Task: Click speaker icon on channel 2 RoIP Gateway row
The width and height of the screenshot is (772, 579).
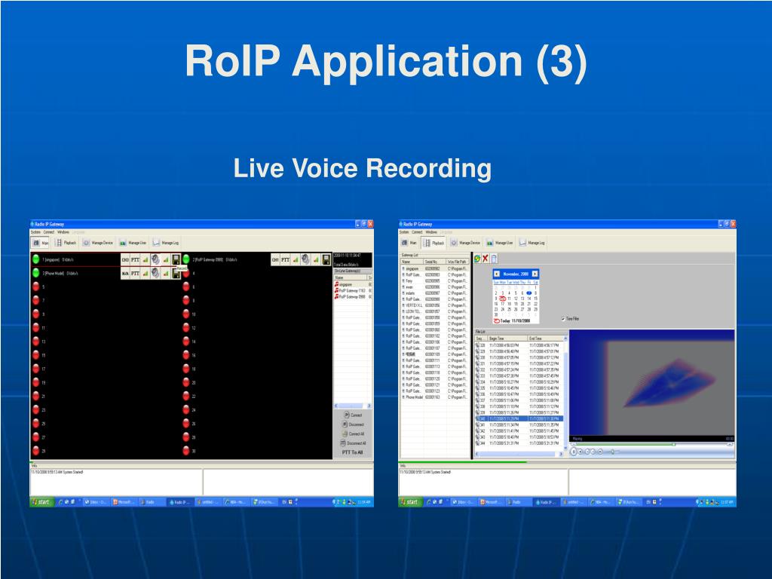Action: (x=306, y=259)
